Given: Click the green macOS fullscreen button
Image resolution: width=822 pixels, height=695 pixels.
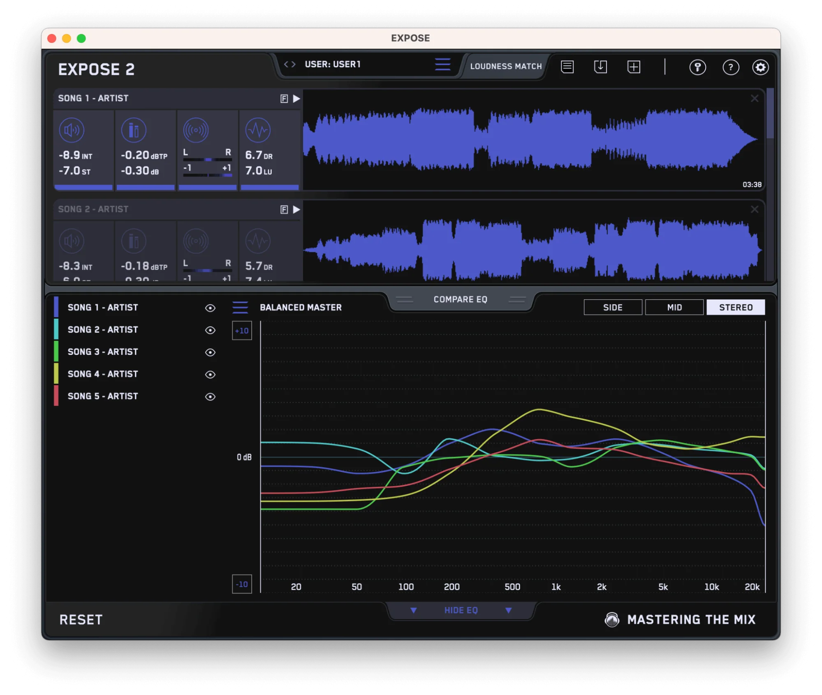Looking at the screenshot, I should point(81,38).
